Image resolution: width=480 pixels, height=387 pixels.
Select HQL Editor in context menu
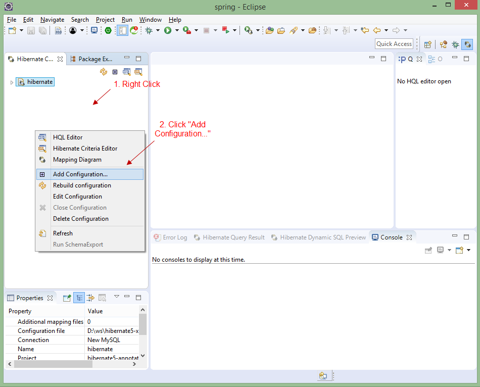[x=90, y=137]
